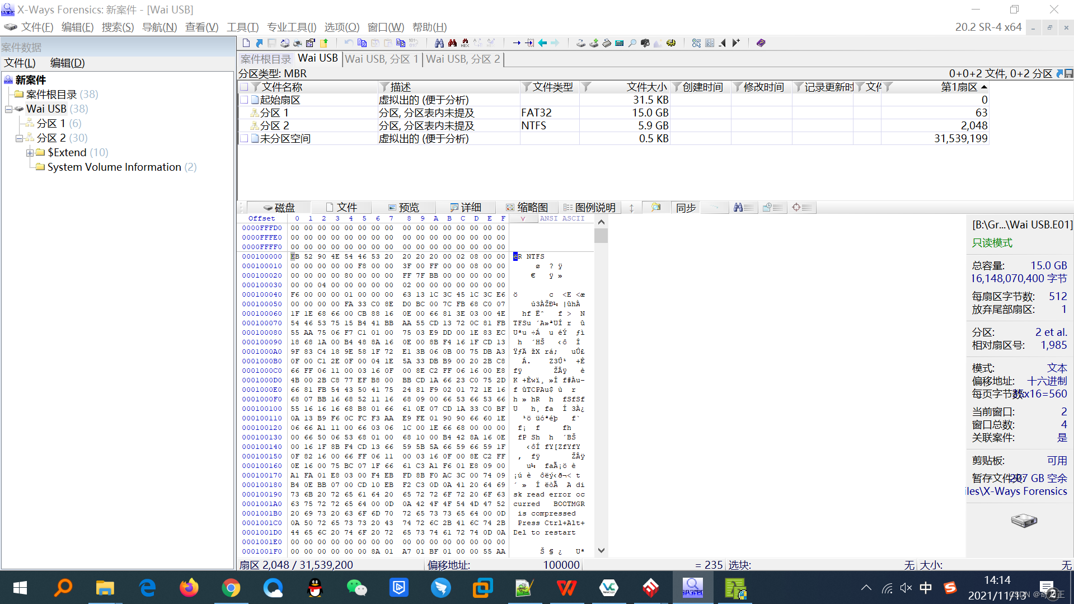Open the 选项(O) menu
Screen dimensions: 1074x604
coord(341,27)
